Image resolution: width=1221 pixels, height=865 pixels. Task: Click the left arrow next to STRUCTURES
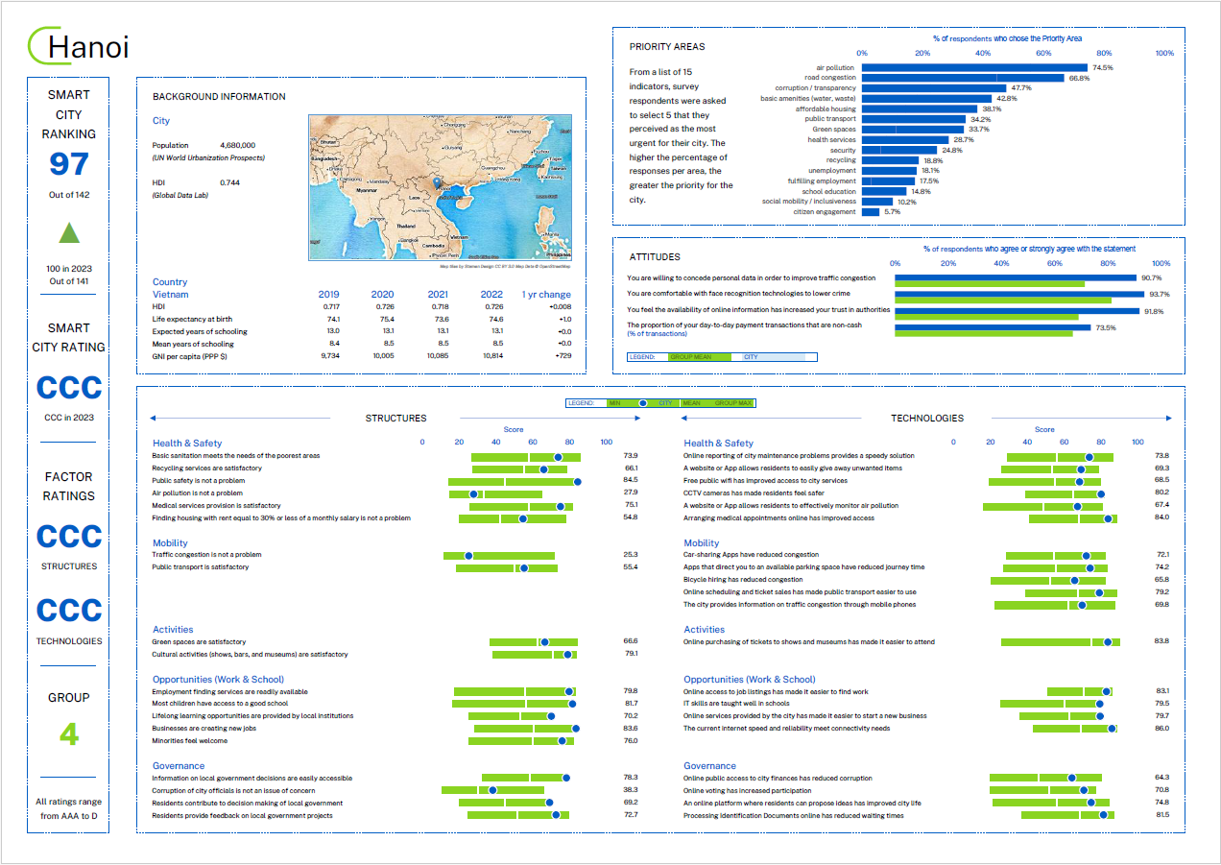(x=154, y=419)
